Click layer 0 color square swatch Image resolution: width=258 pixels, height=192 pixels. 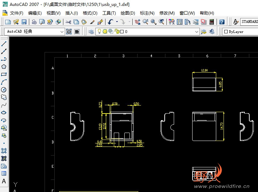pos(122,32)
